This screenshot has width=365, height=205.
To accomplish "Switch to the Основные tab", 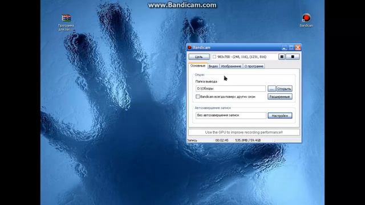I will tap(198, 66).
